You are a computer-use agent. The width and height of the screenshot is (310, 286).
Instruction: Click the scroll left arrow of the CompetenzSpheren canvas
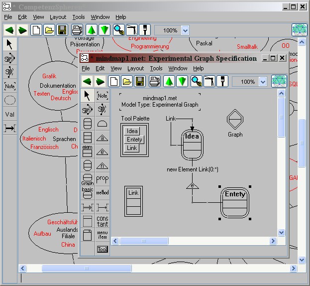pyautogui.click(x=22, y=269)
